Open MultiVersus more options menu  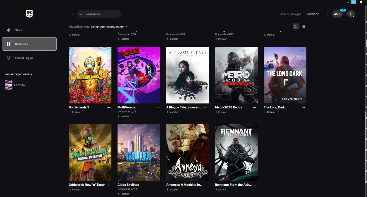[157, 108]
